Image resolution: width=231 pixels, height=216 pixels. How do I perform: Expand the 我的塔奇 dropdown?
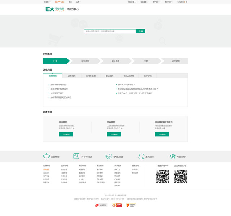144,2
